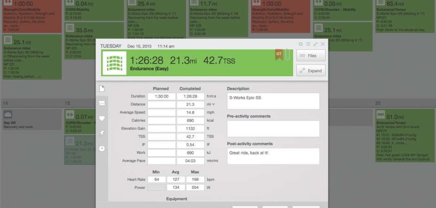The image size is (436, 208).
Task: Open the distance units dropdown arrow
Action: pyautogui.click(x=213, y=105)
